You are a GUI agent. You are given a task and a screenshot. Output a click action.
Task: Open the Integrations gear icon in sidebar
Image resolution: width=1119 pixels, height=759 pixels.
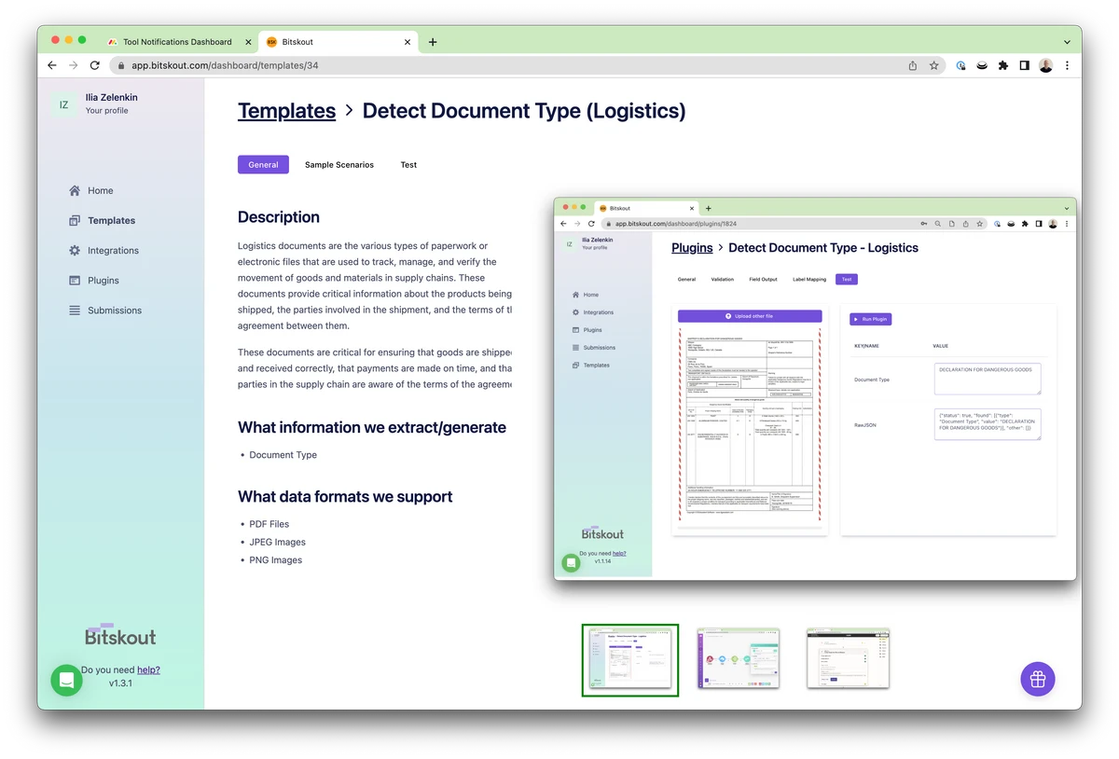[x=75, y=250]
